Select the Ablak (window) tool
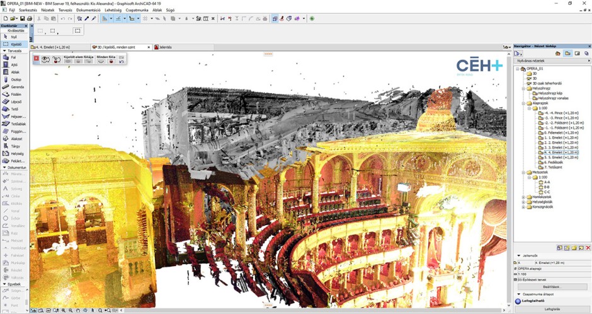Viewport: 592px width, 314px height. tap(13, 72)
